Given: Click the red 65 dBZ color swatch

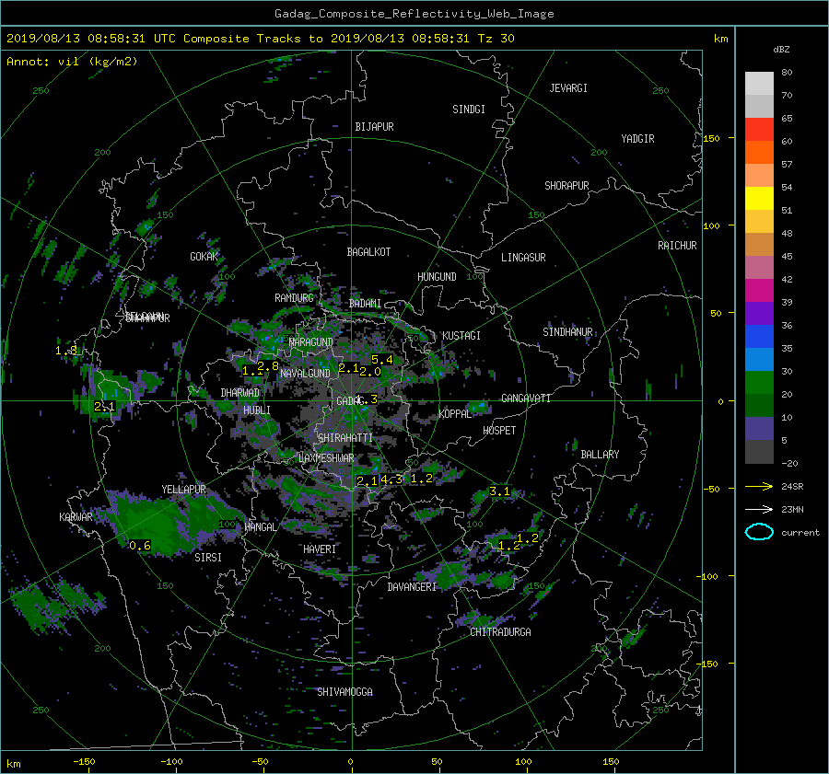Looking at the screenshot, I should [759, 129].
